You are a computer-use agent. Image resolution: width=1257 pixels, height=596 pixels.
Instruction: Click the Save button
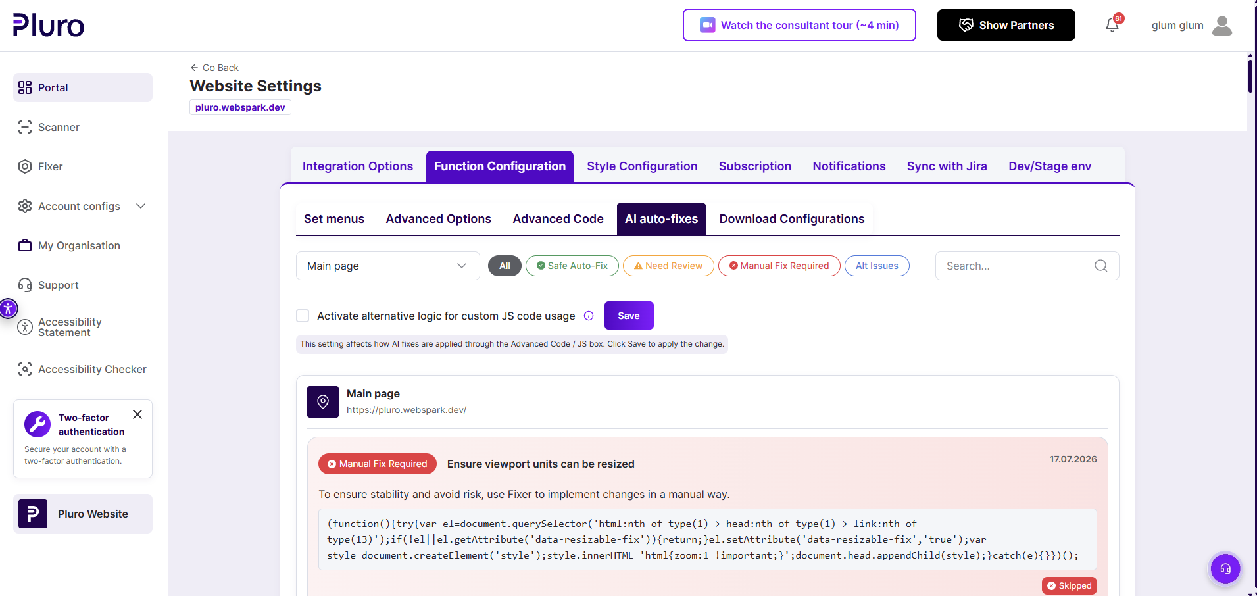pos(629,316)
